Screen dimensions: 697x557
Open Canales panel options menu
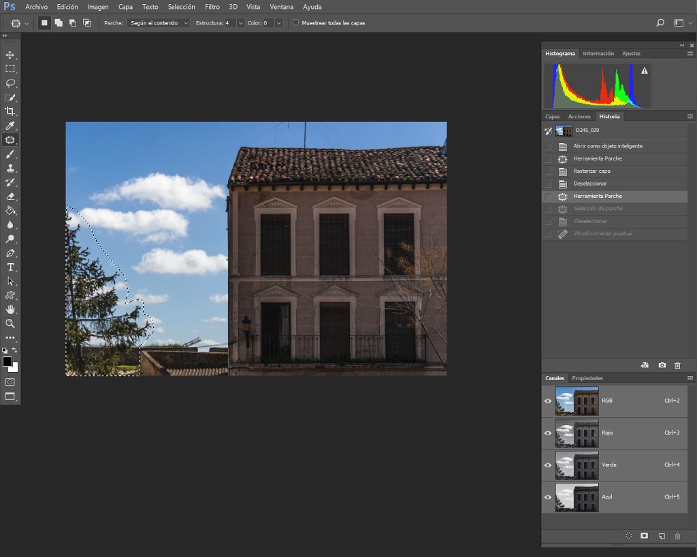[x=690, y=378]
